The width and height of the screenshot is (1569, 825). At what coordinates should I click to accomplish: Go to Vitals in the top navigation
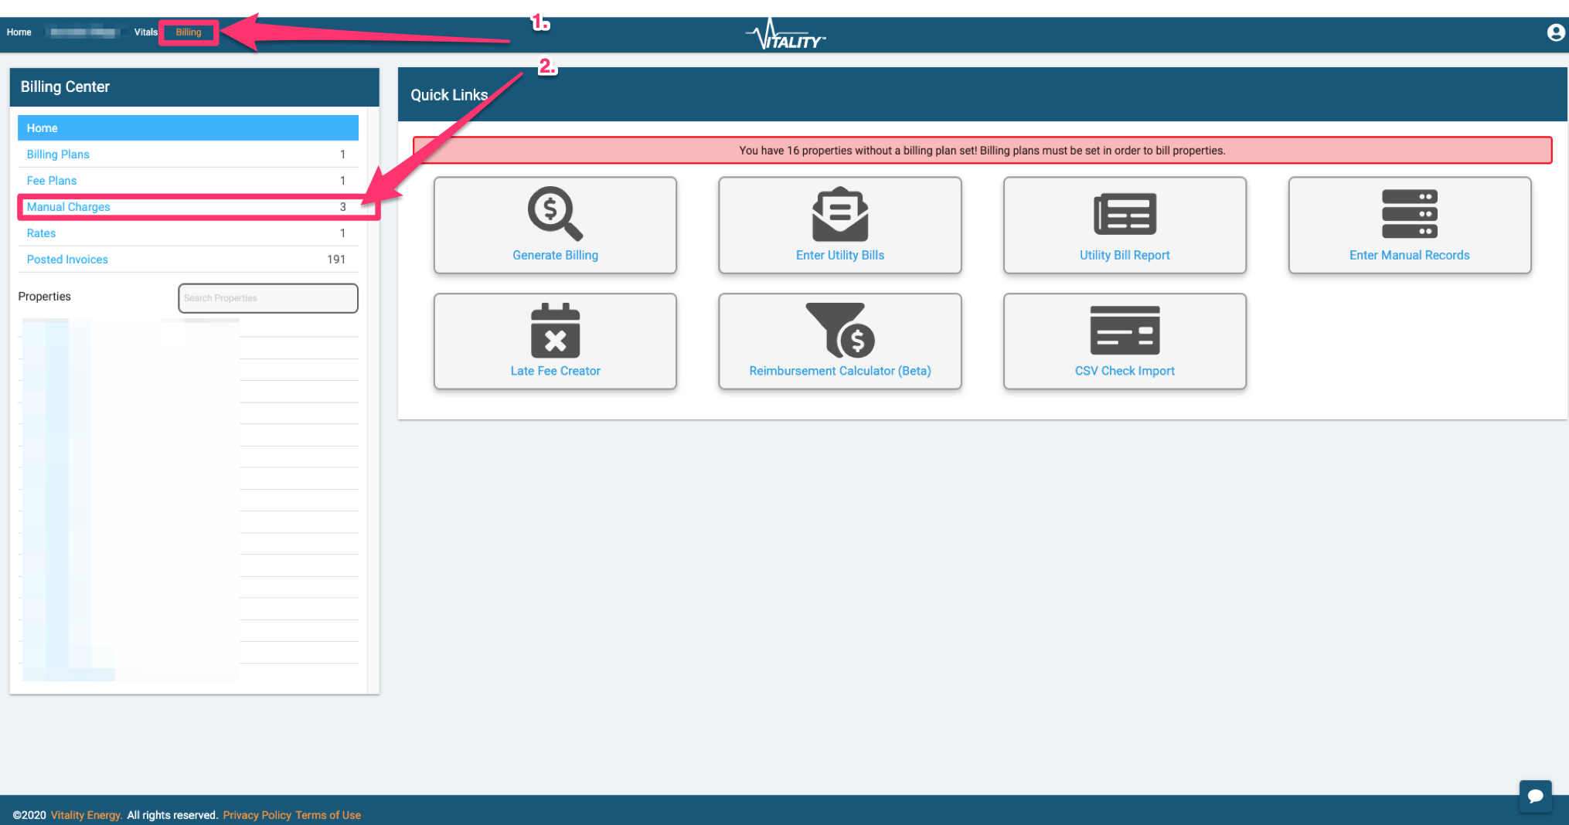click(x=145, y=32)
